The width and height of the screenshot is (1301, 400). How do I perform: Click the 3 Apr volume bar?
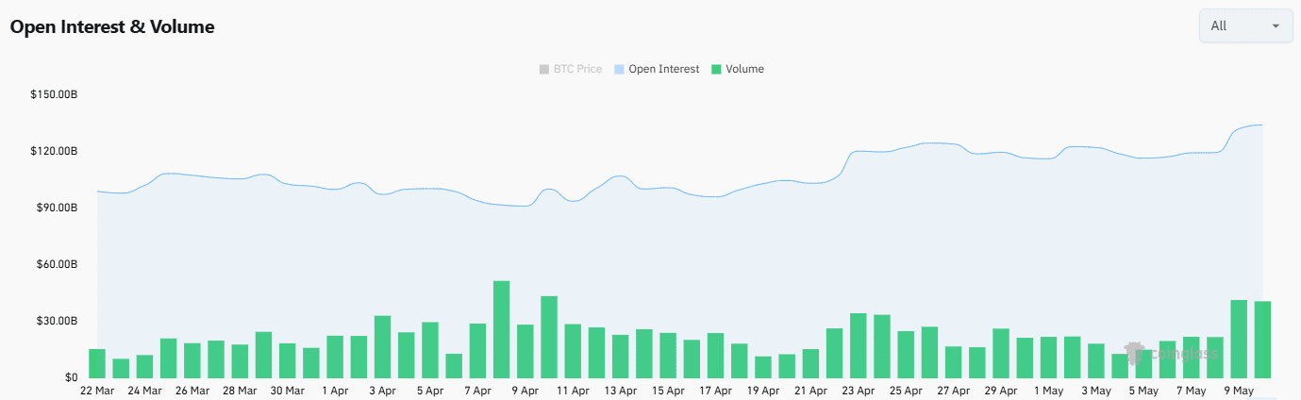(x=383, y=346)
